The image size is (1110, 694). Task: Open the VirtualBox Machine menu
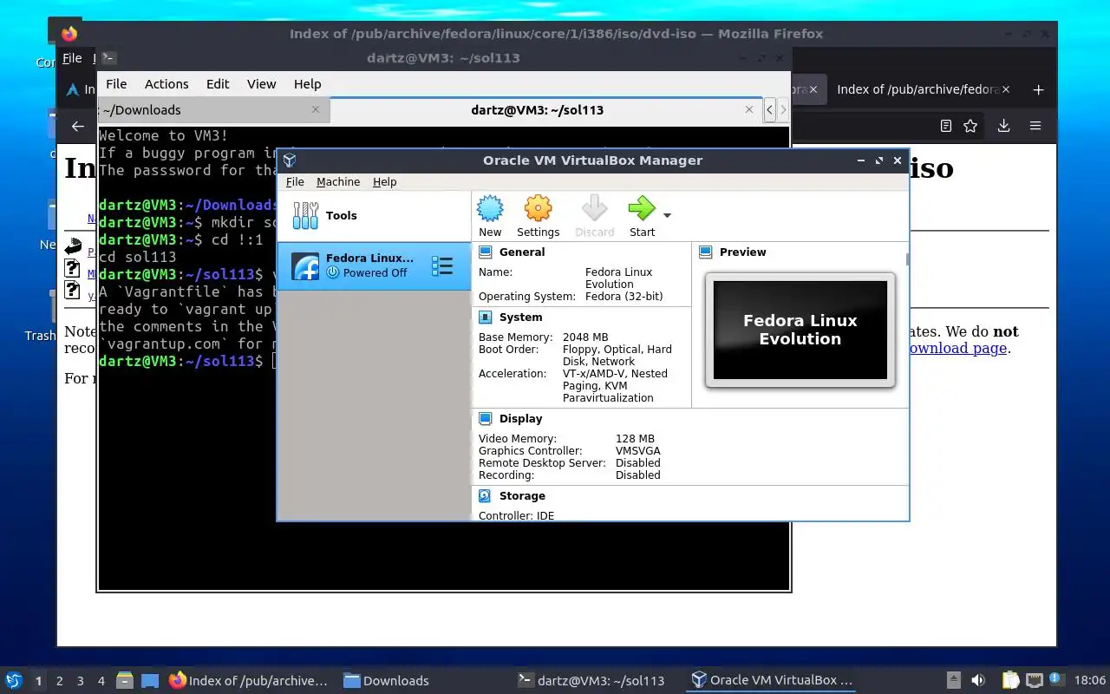(x=338, y=181)
